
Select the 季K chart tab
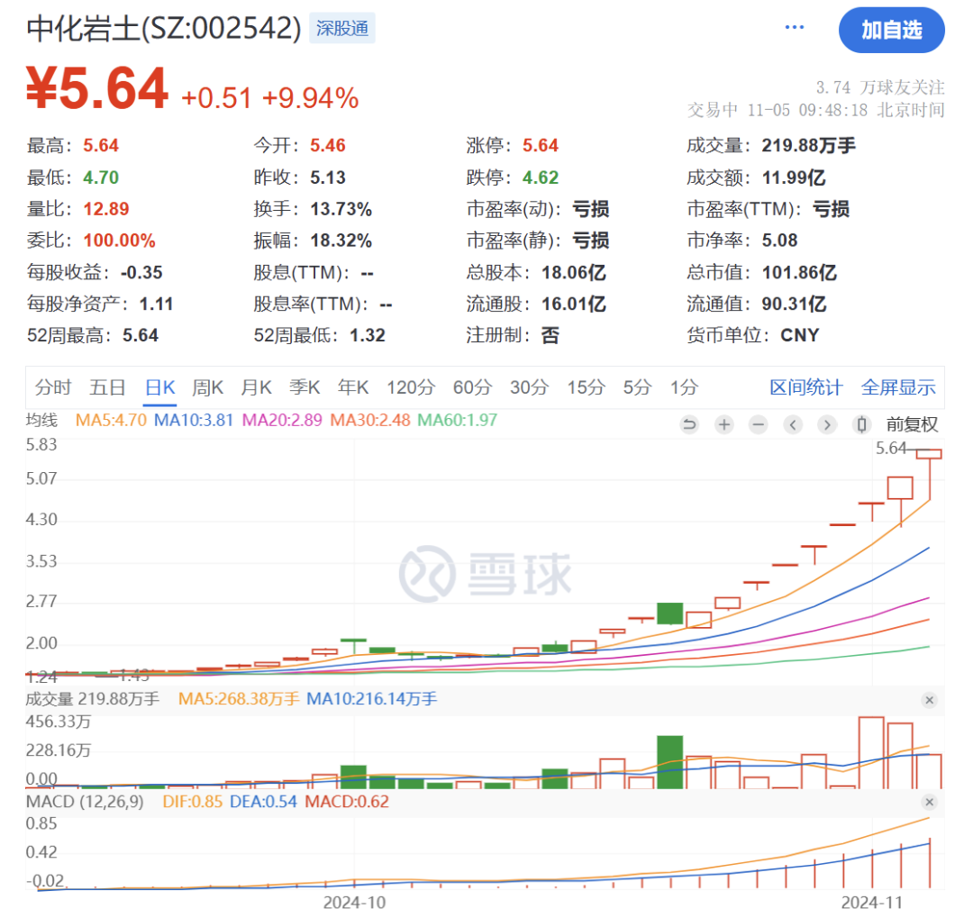click(x=305, y=387)
